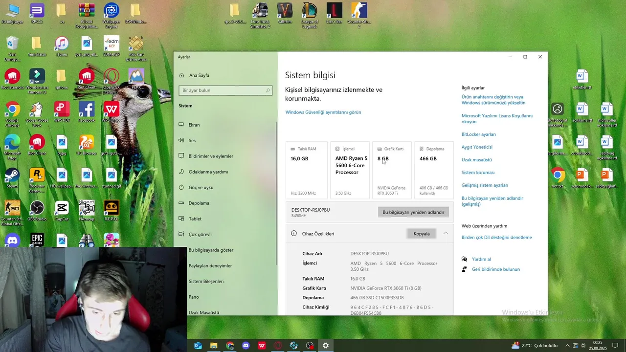Open Facebook desktop shortcut
Image resolution: width=626 pixels, height=352 pixels.
point(87,112)
